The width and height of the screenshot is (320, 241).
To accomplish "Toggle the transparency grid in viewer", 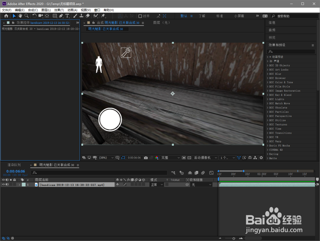I will tap(189, 158).
